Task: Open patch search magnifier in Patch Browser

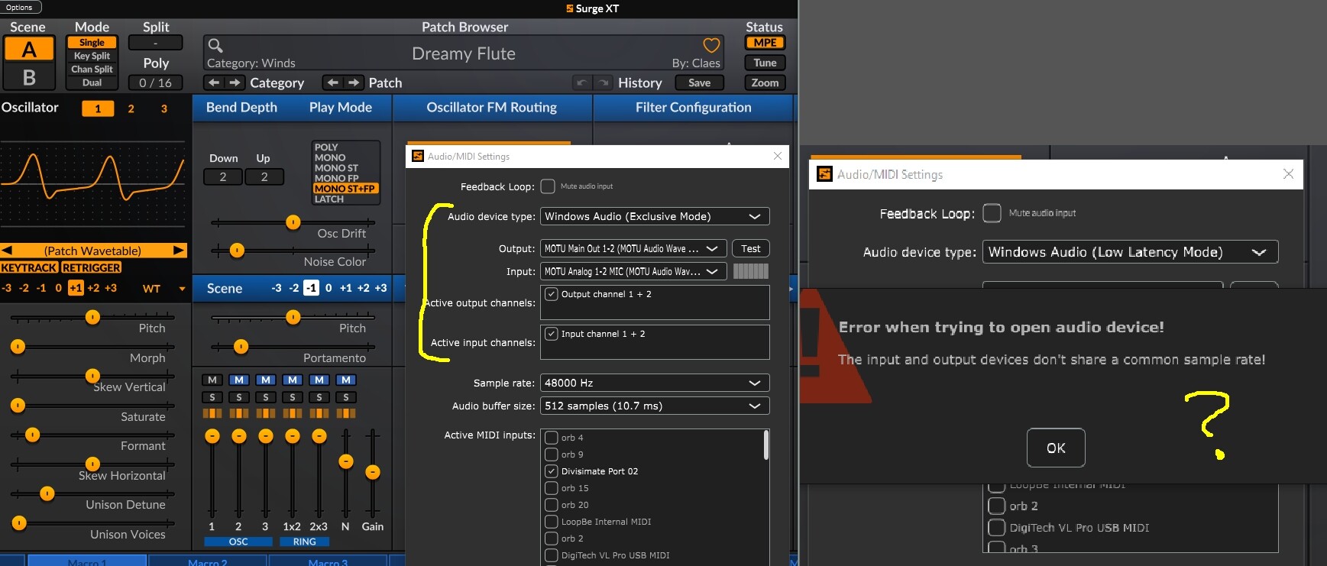Action: click(x=215, y=46)
